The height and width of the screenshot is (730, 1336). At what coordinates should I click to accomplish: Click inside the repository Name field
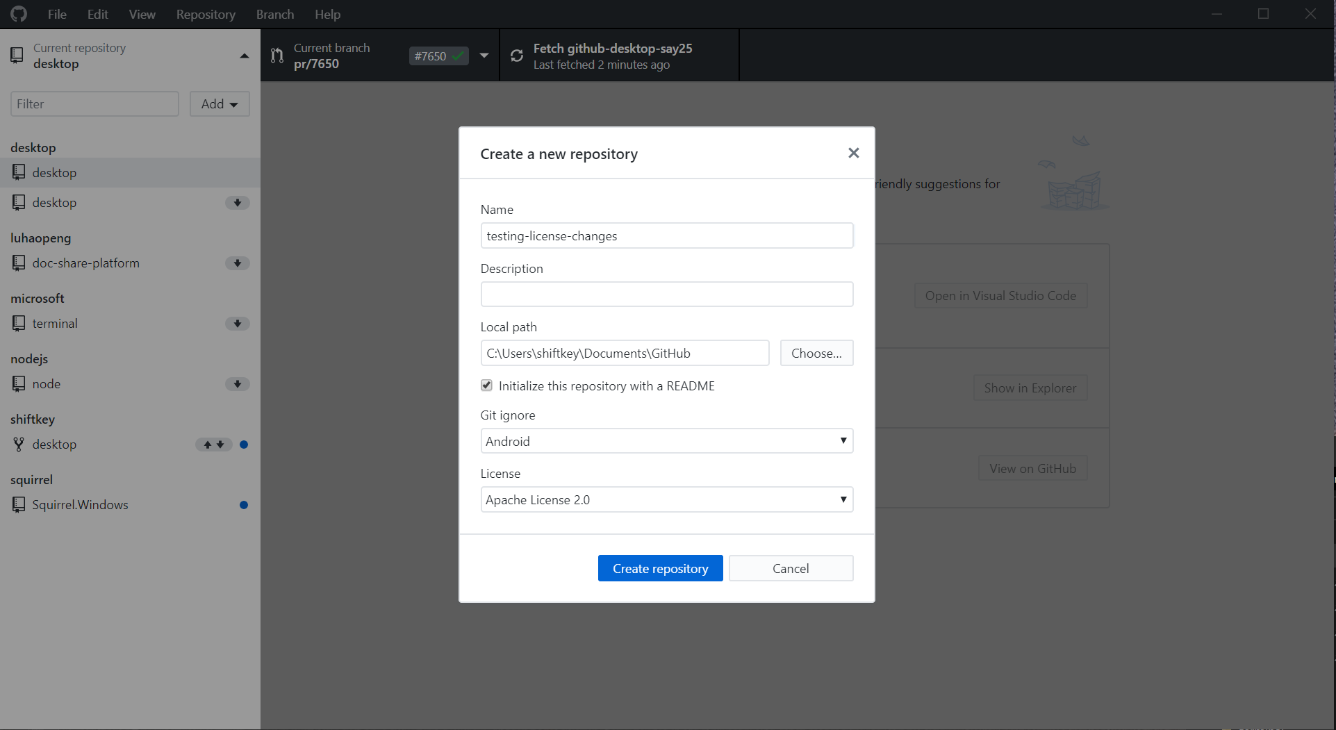click(666, 235)
